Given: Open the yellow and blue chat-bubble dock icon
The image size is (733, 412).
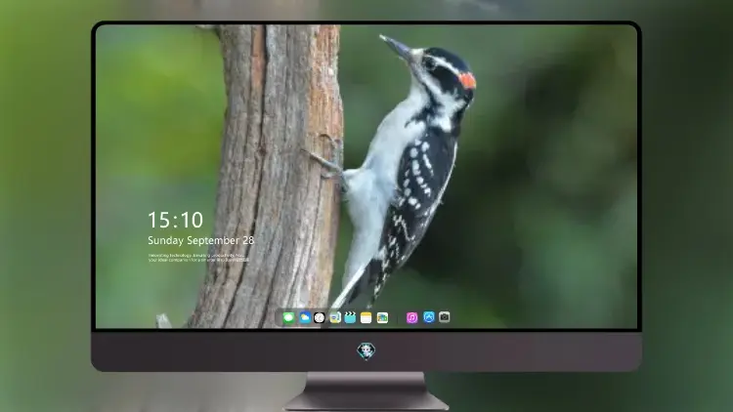Looking at the screenshot, I should [335, 317].
